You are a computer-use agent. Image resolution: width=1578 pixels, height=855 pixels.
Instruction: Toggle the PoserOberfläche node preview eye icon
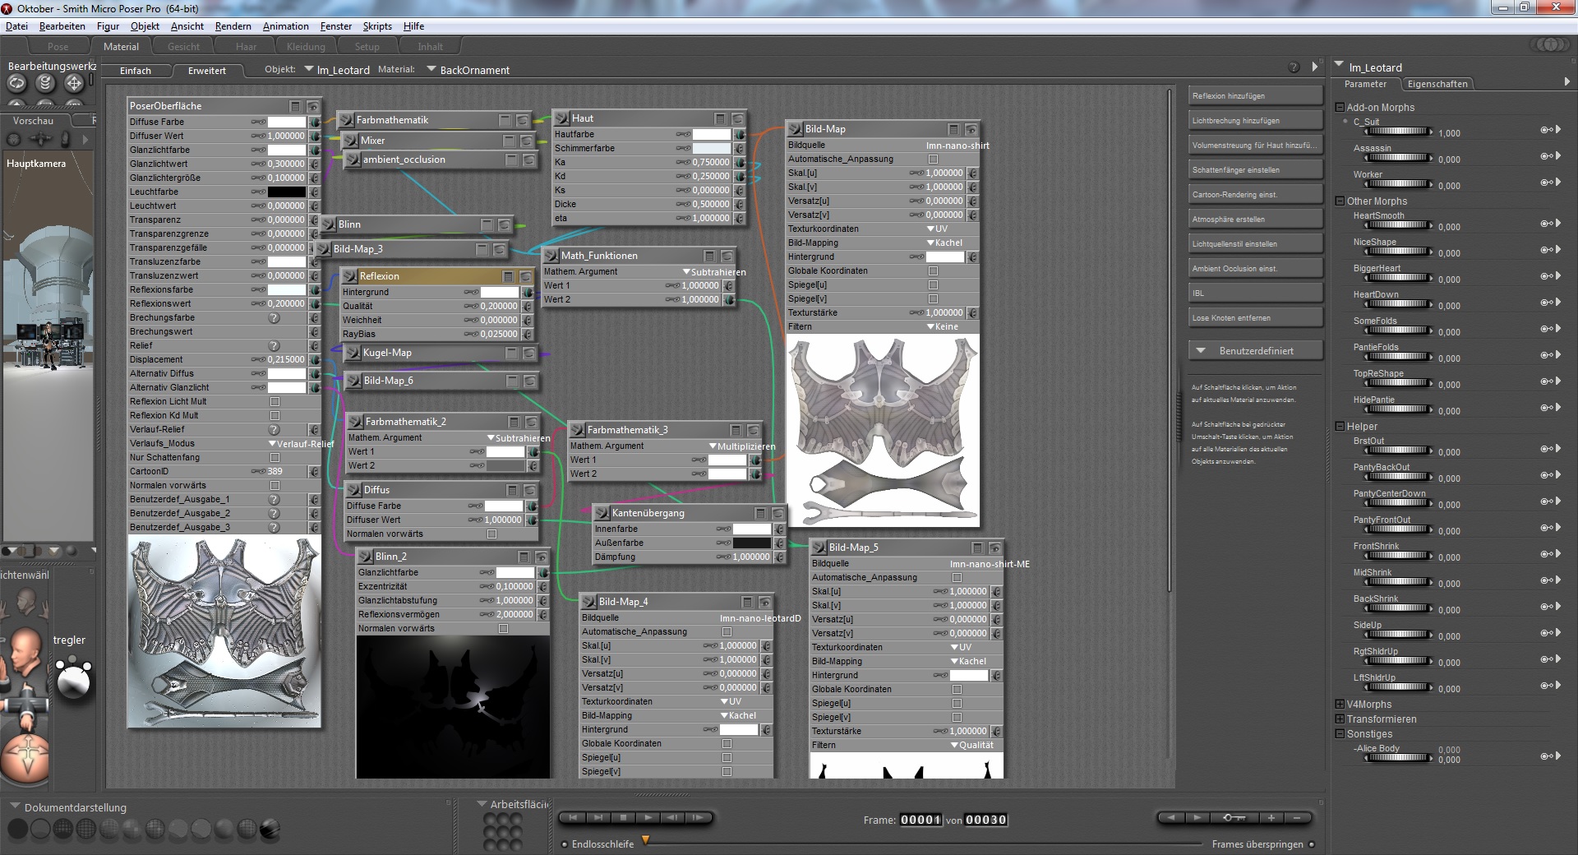pos(313,106)
